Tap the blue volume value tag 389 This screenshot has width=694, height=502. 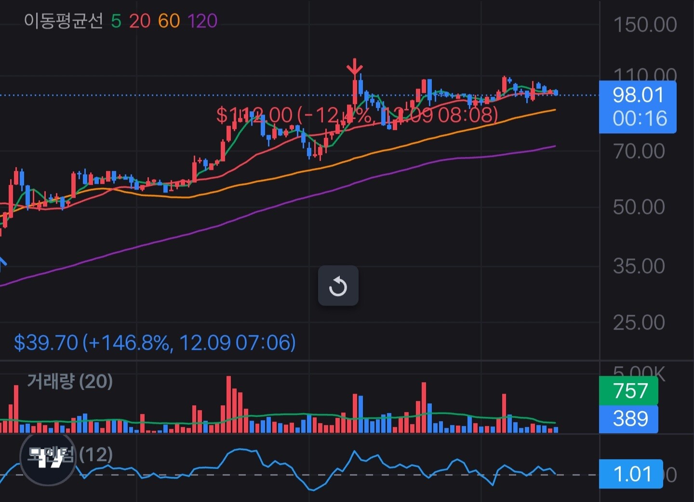628,419
